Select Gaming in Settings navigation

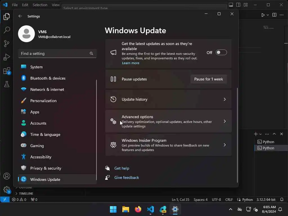click(57, 146)
